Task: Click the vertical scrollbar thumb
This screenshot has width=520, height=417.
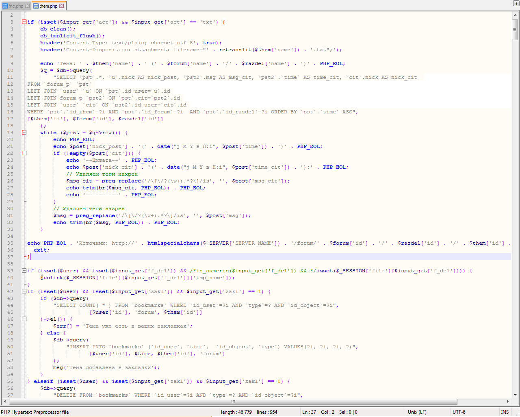Action: pos(515,29)
